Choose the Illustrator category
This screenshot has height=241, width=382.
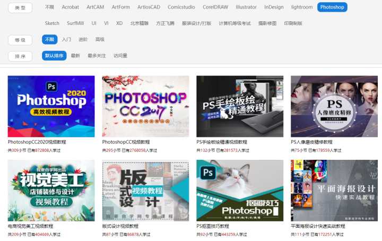(246, 7)
